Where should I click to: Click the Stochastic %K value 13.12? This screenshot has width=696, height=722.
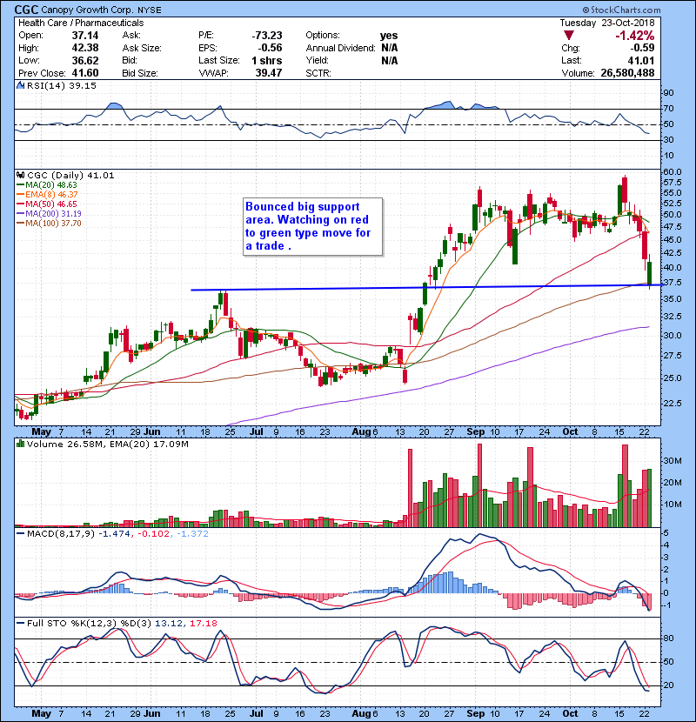(168, 624)
